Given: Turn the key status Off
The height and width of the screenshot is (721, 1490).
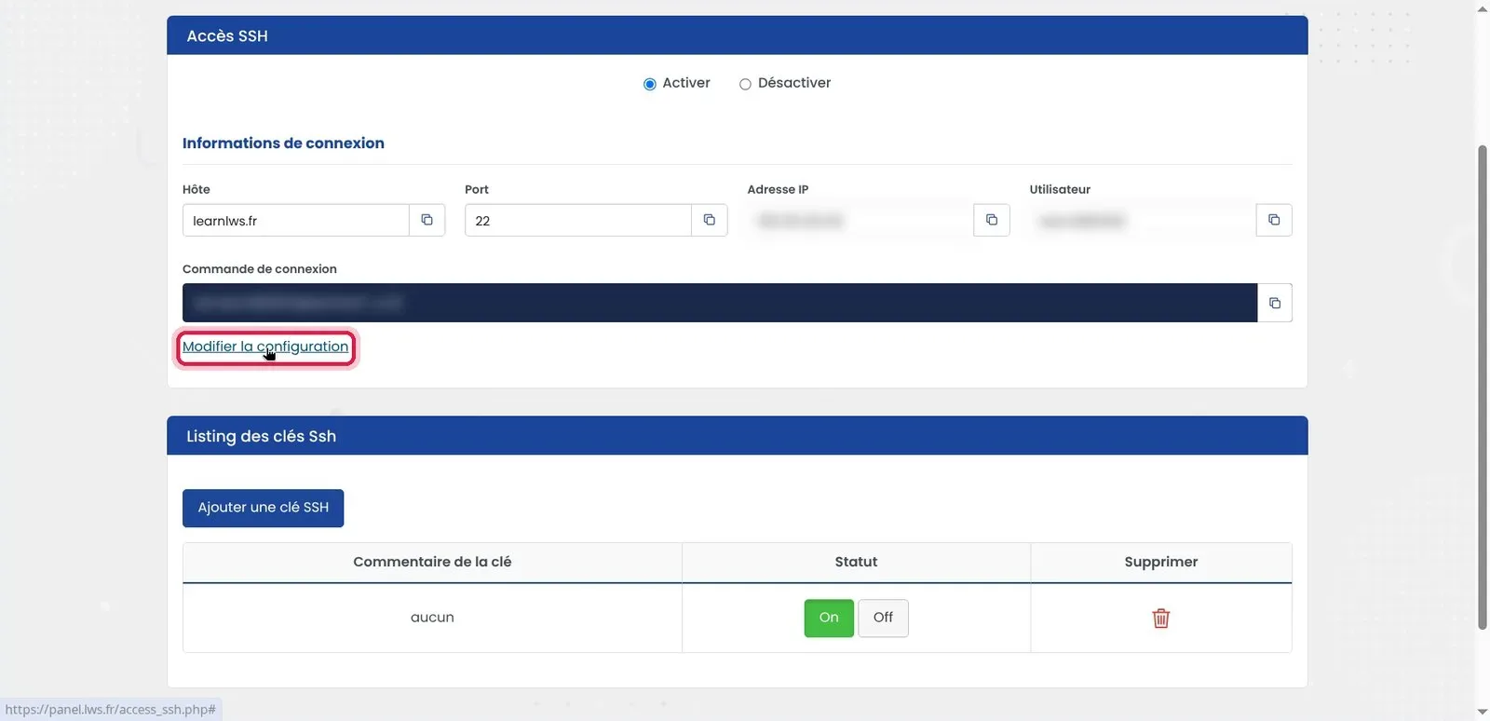Looking at the screenshot, I should pos(883,618).
